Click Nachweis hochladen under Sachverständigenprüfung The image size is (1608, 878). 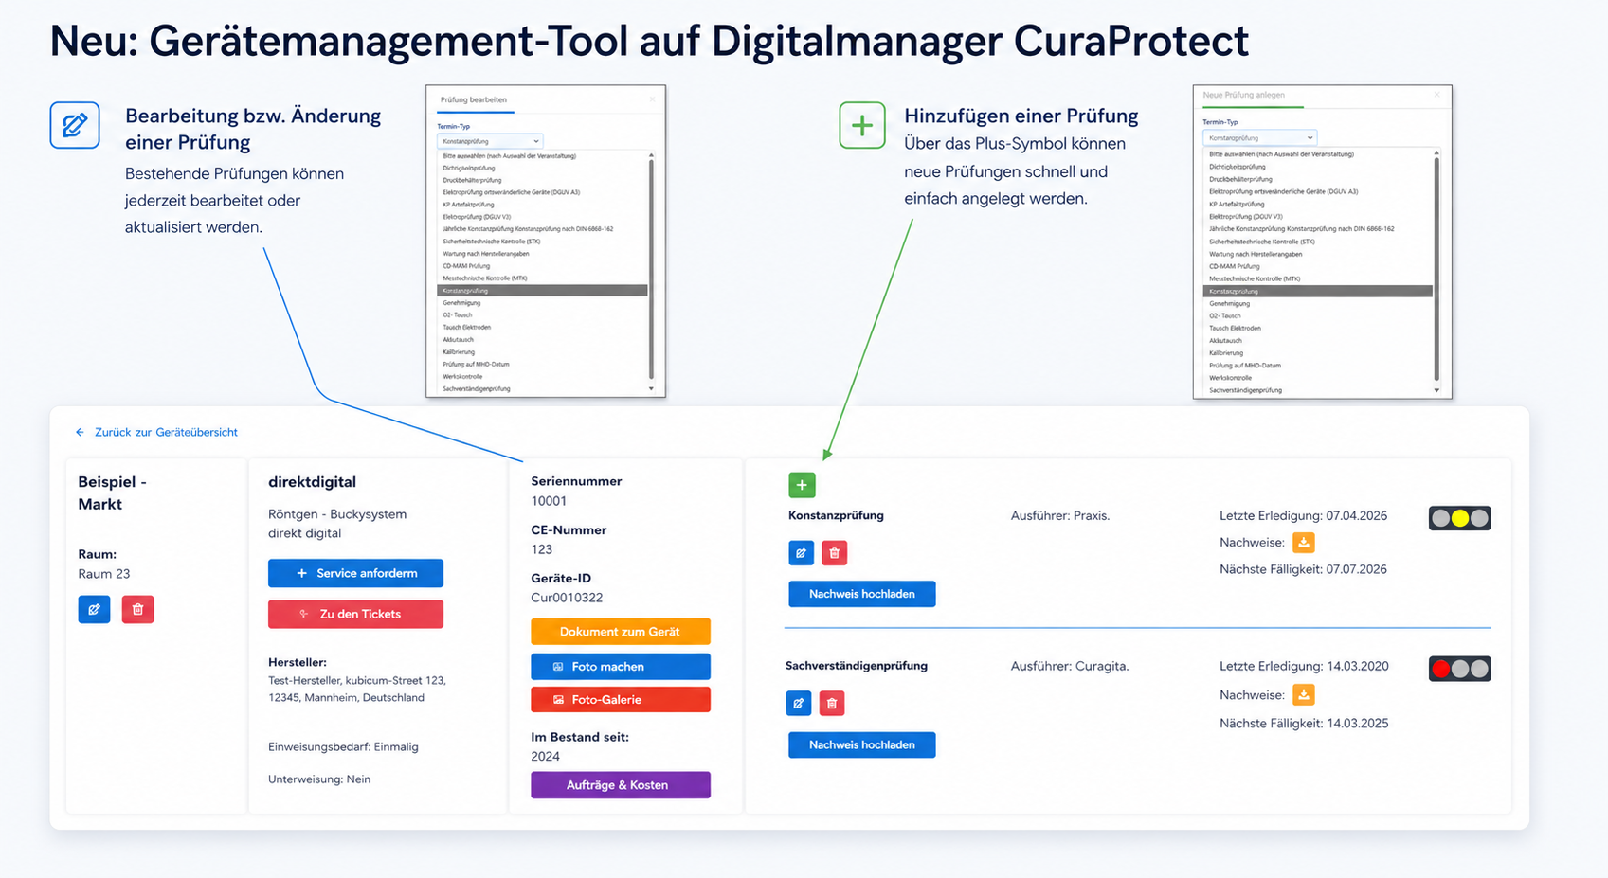862,744
